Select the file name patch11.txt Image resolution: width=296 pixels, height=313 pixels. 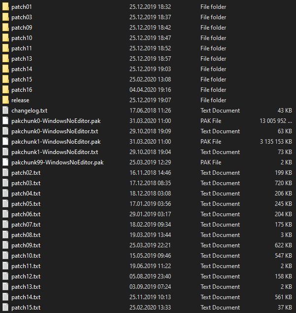[26, 266]
